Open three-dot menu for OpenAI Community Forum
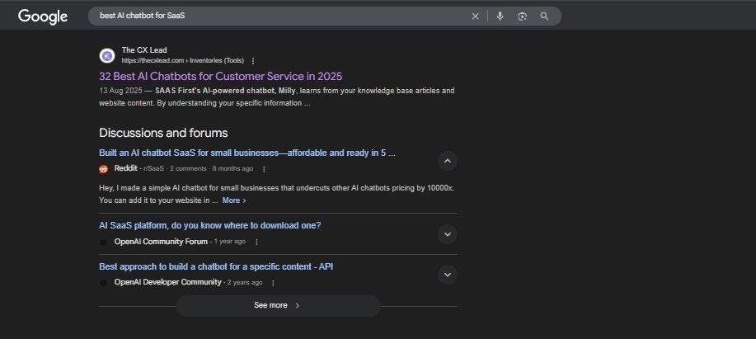Viewport: 756px width, 339px height. (256, 242)
